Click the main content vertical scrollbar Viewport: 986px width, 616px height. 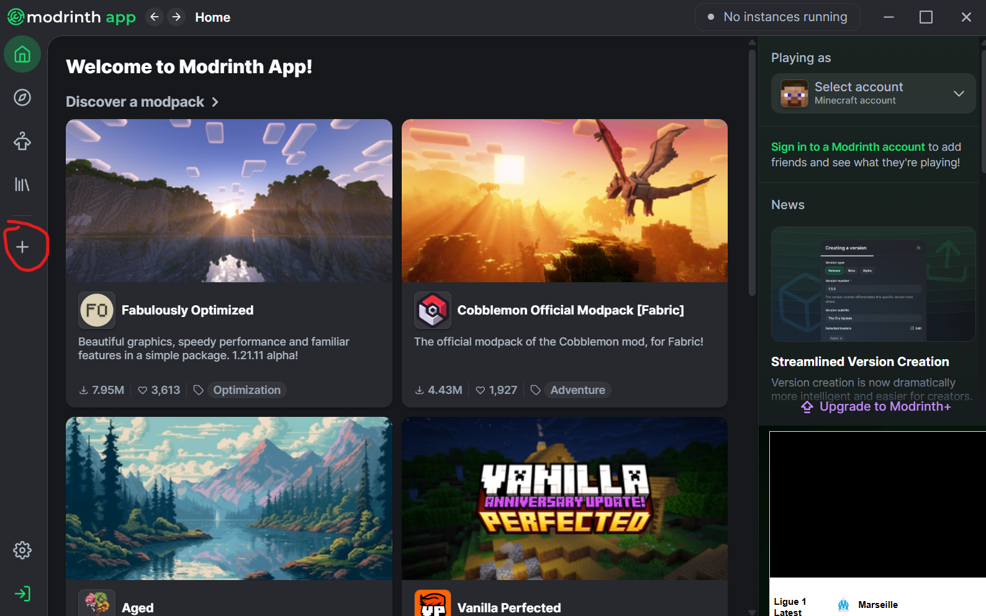(752, 174)
